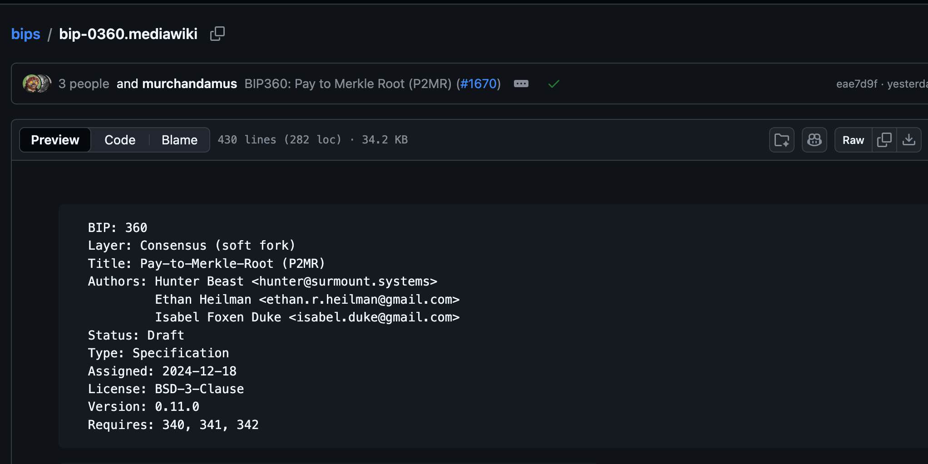Open pull request #1670 link
Image resolution: width=928 pixels, height=464 pixels.
point(479,84)
